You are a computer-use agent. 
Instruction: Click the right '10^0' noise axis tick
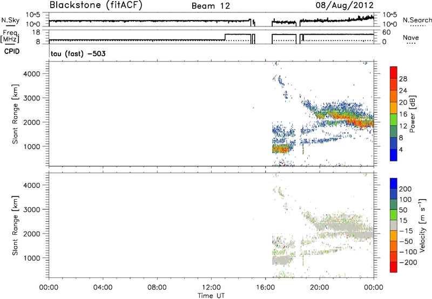(x=389, y=24)
